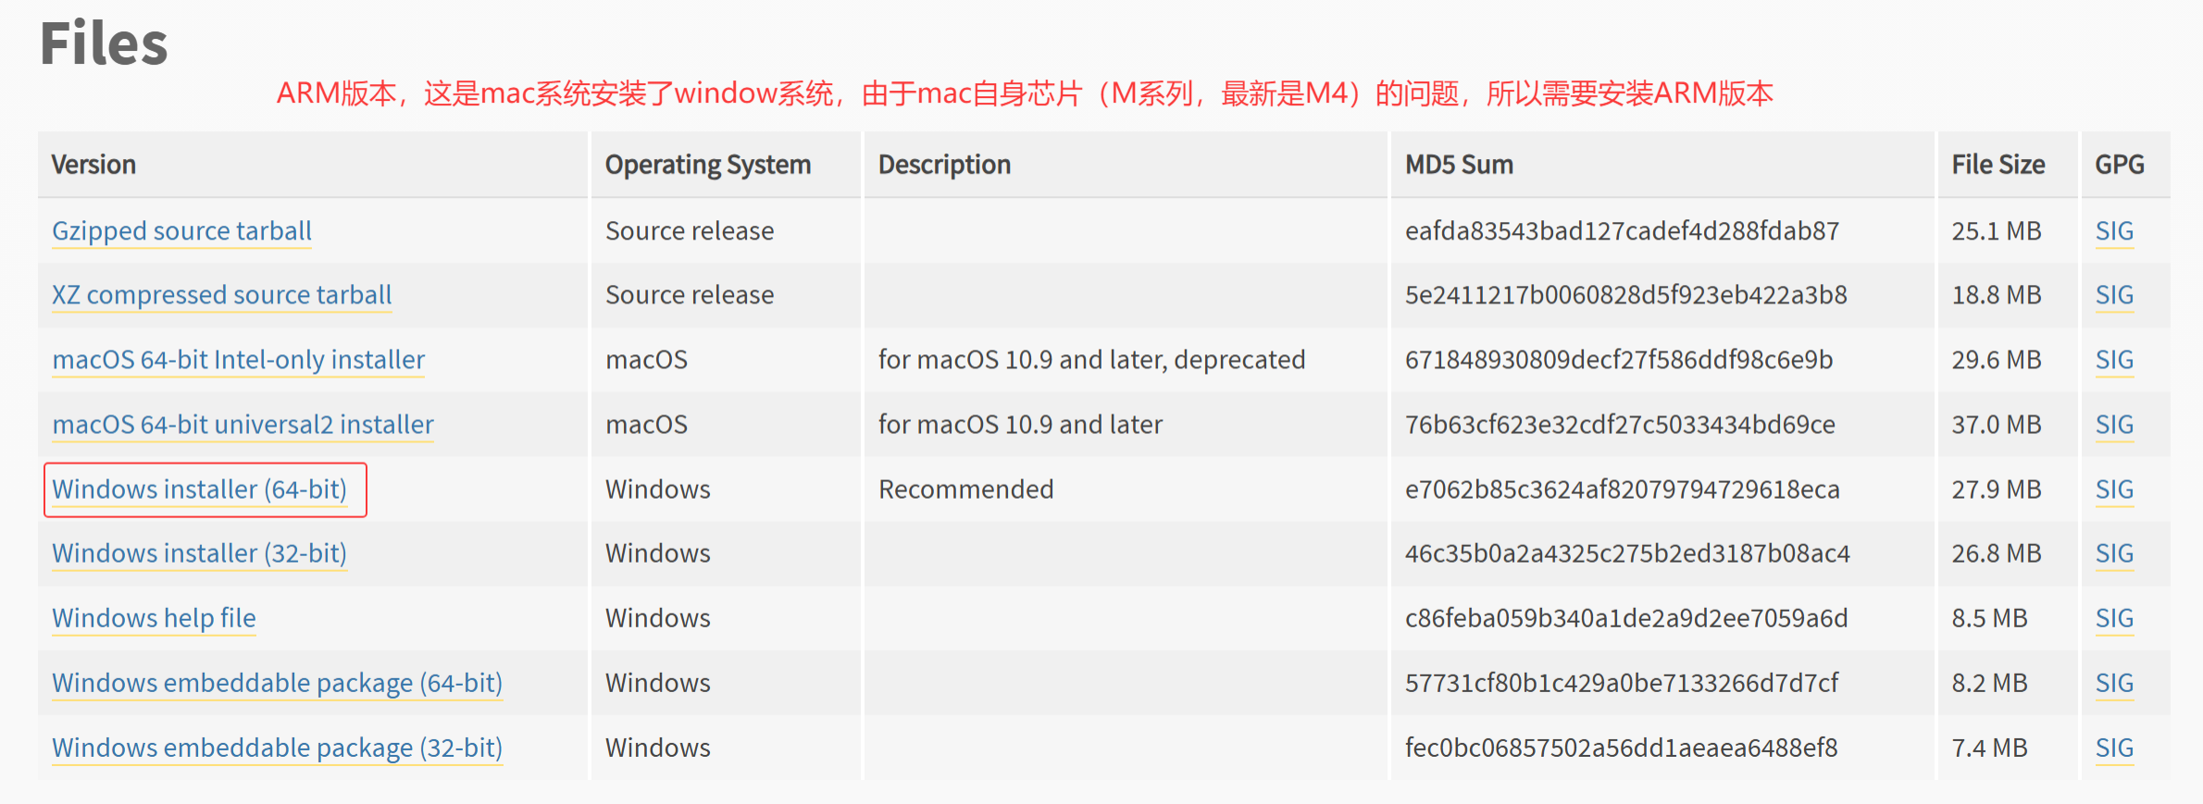Download the Windows installer (32-bit)
2203x804 pixels.
[x=198, y=553]
